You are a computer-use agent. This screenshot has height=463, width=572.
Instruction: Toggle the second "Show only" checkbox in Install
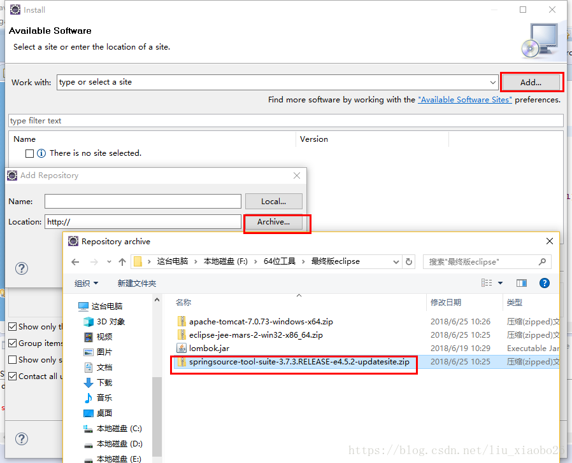pyautogui.click(x=12, y=360)
